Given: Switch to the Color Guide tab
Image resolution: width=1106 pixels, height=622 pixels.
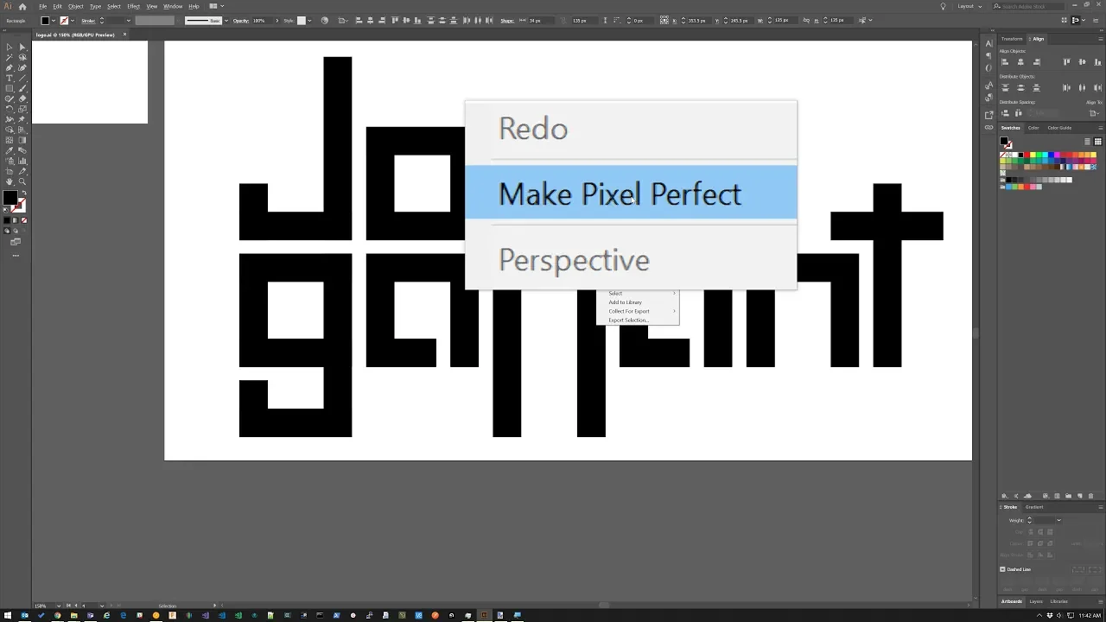Looking at the screenshot, I should click(1059, 128).
